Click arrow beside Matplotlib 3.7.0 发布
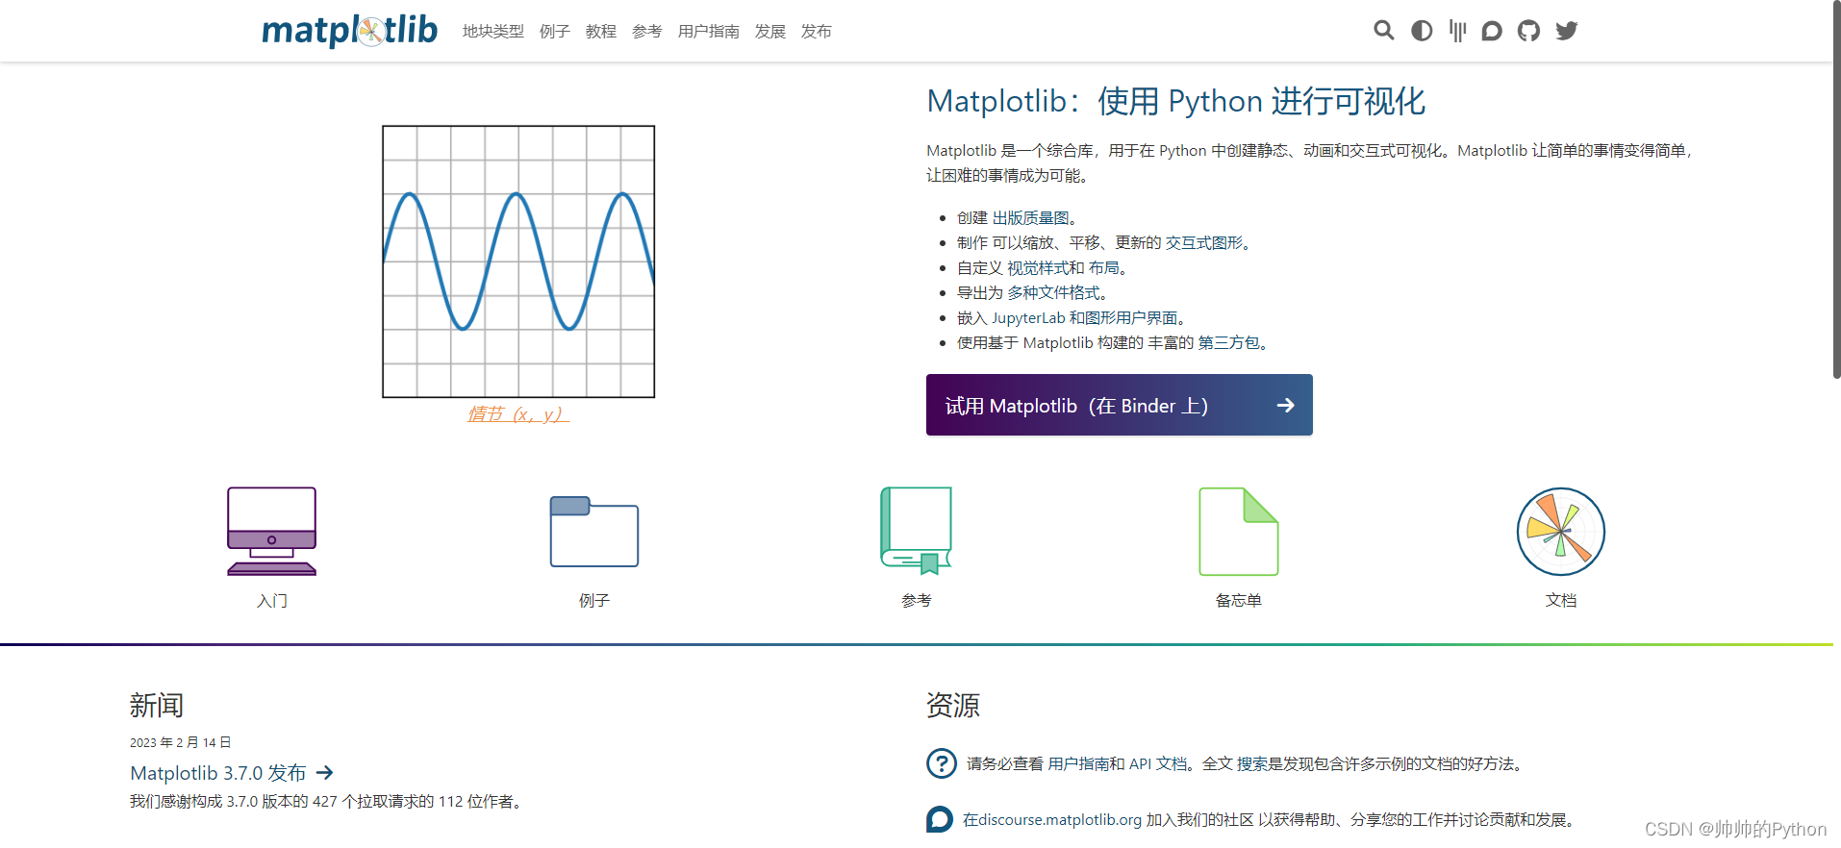 click(x=325, y=773)
